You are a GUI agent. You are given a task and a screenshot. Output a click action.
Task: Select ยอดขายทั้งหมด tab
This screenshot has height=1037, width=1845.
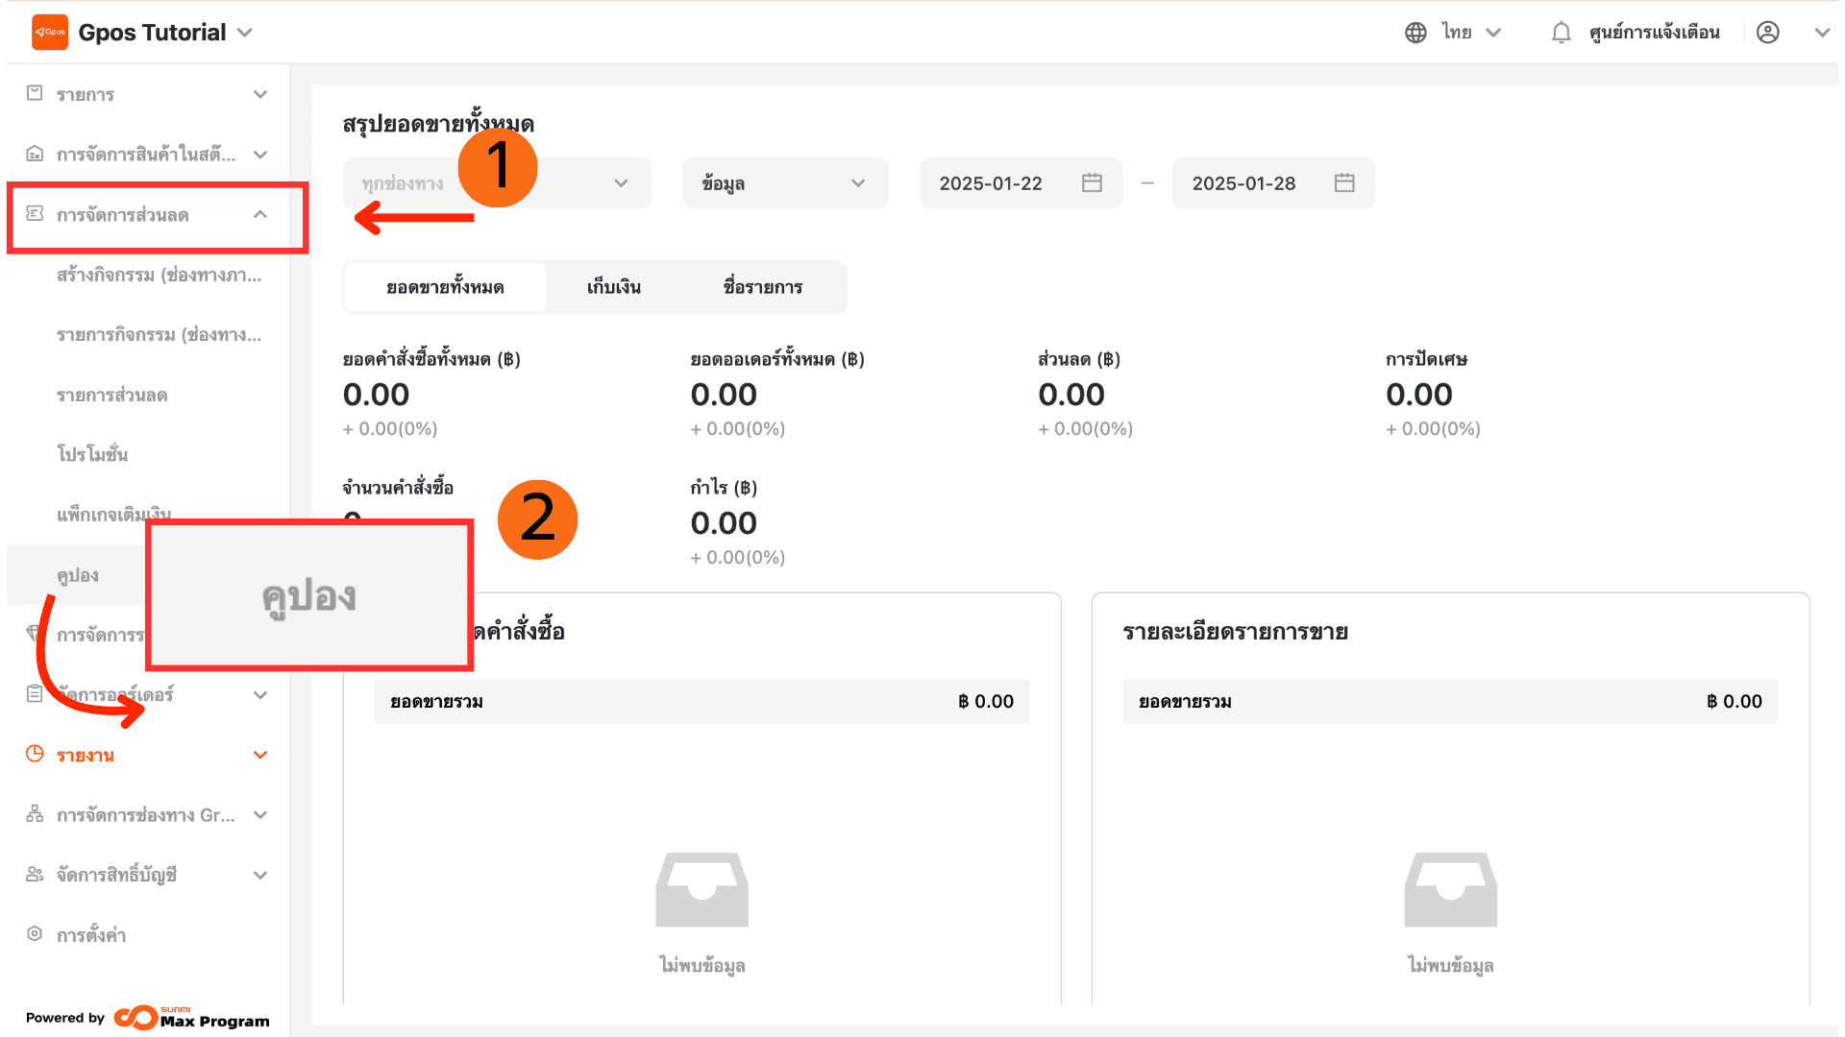pos(445,287)
